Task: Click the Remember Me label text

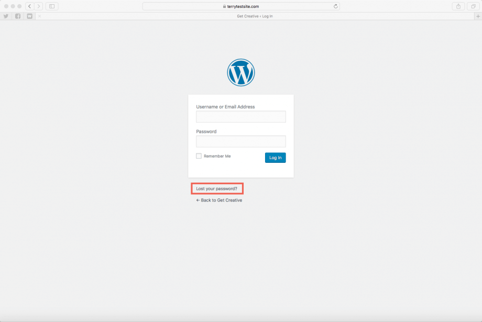Action: (217, 156)
